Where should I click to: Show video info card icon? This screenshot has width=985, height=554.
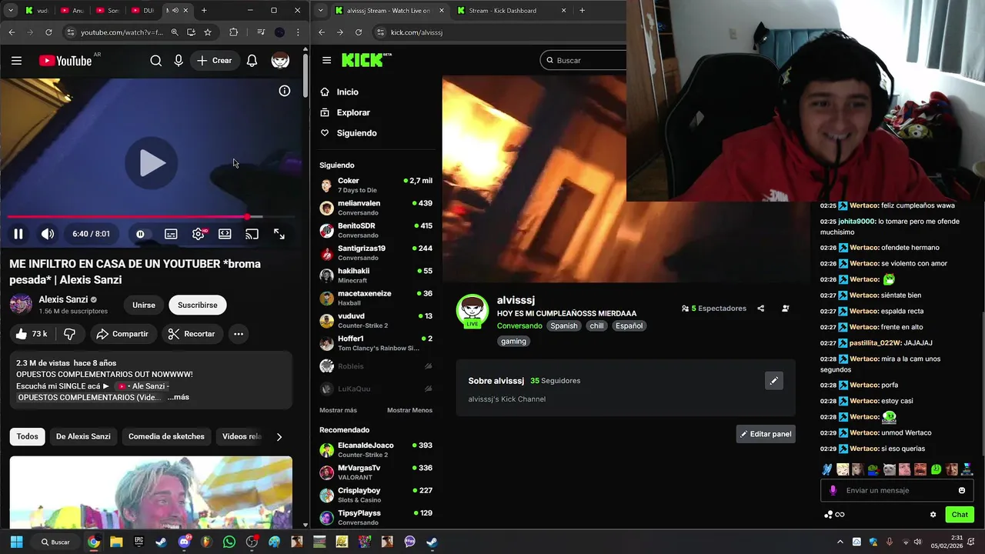284,91
